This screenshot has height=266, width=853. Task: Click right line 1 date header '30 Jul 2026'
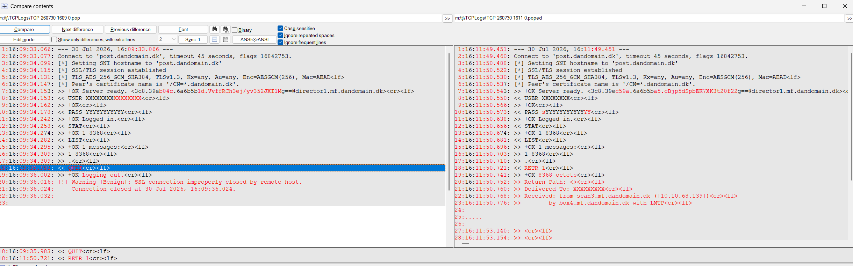651,49
